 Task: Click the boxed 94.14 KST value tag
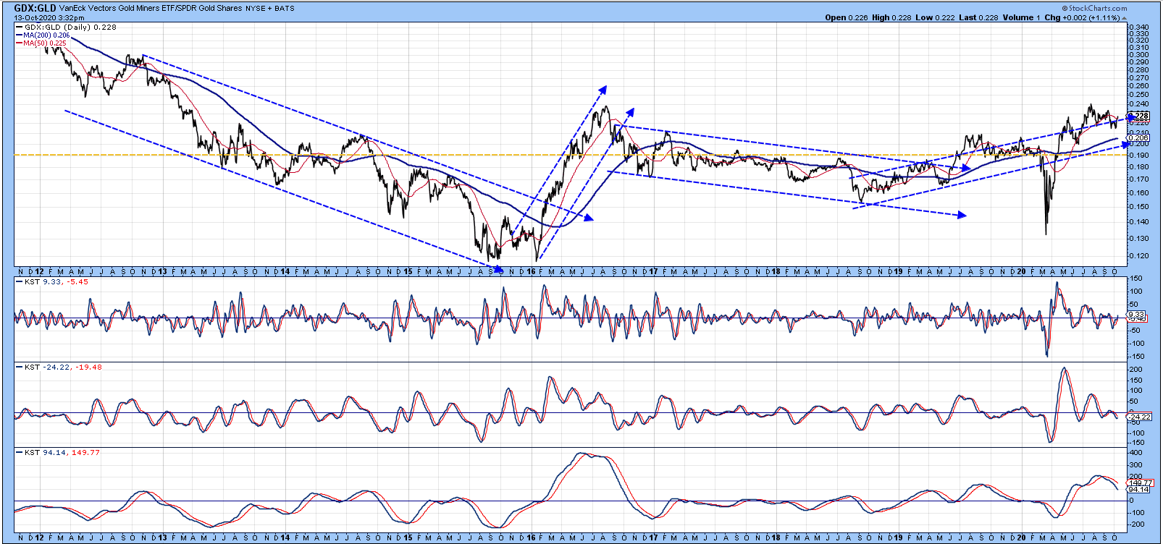1138,490
